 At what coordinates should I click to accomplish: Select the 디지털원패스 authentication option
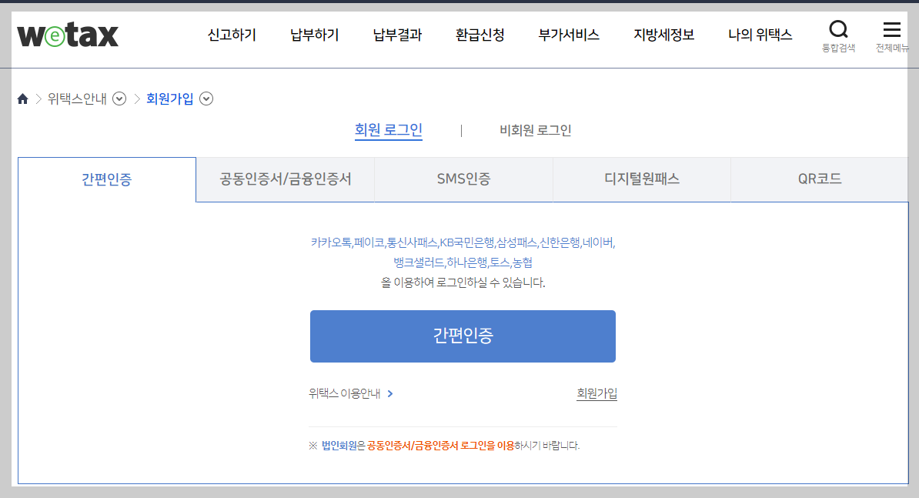tap(641, 179)
